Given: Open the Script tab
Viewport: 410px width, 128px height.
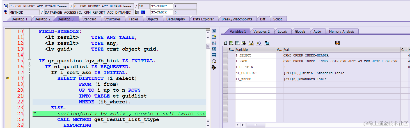Looking at the screenshot, I should click(278, 19).
